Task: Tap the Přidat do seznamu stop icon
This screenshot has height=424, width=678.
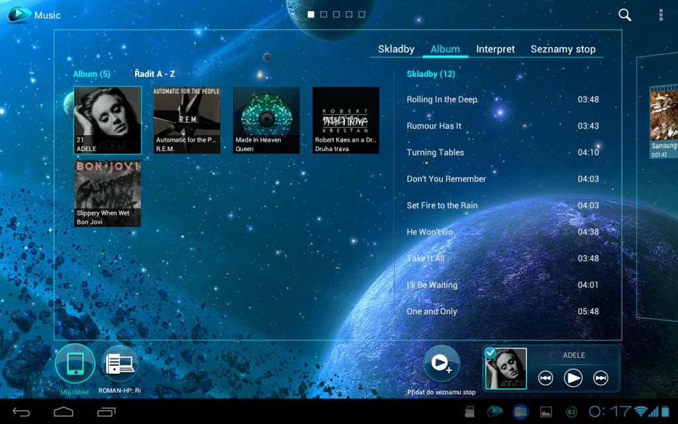Action: tap(441, 364)
